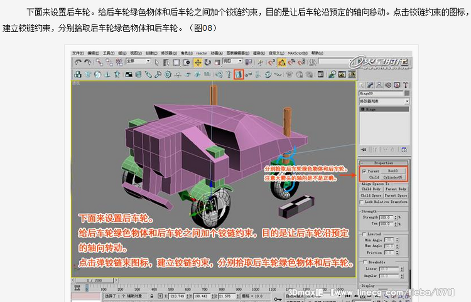Open the reactor menu
Image resolution: width=471 pixels, height=302 pixels.
coord(202,53)
